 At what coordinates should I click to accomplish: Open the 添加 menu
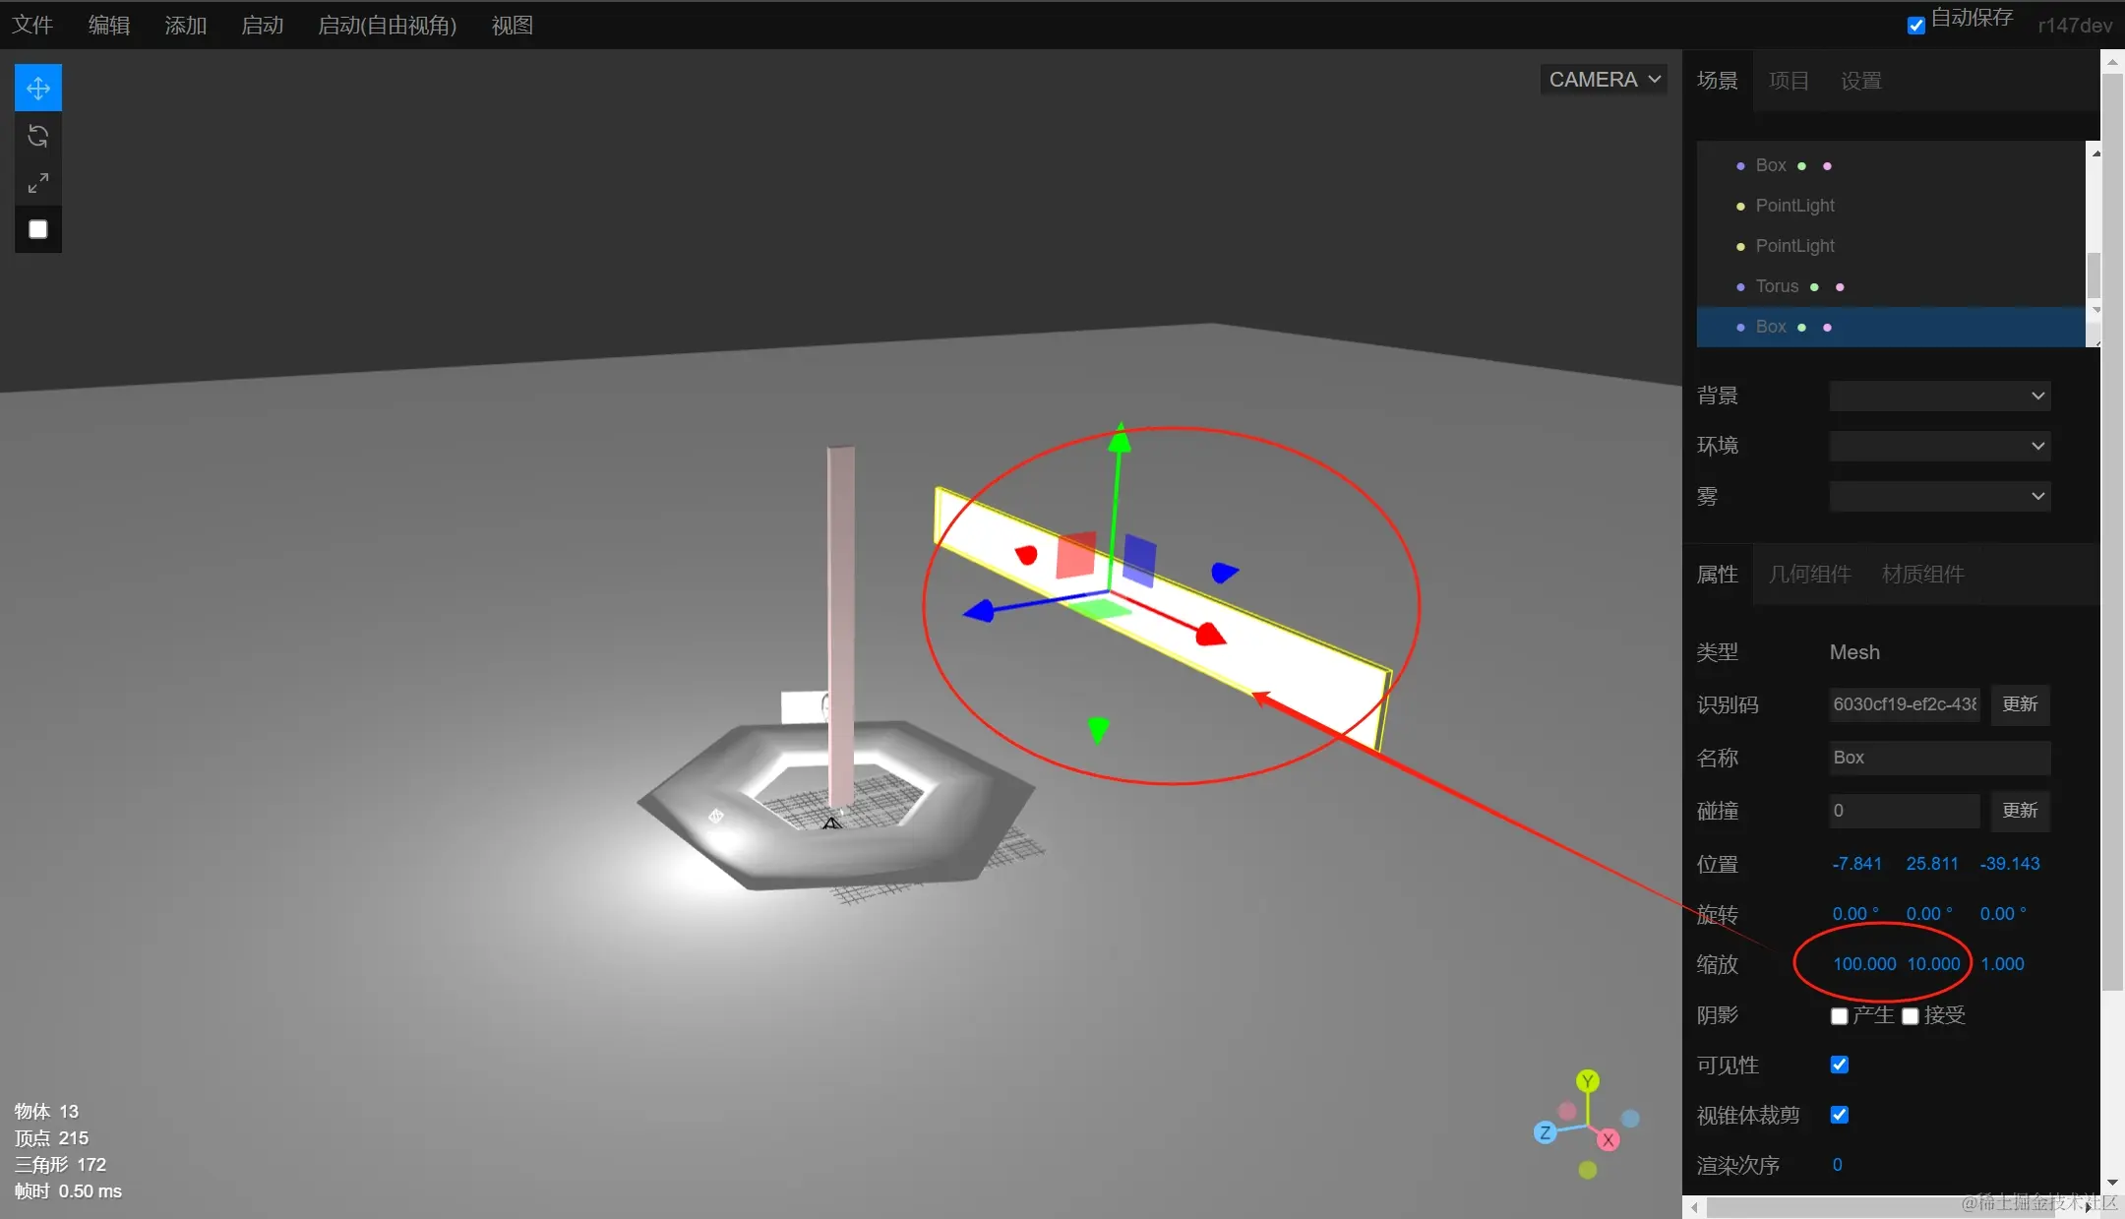tap(185, 26)
